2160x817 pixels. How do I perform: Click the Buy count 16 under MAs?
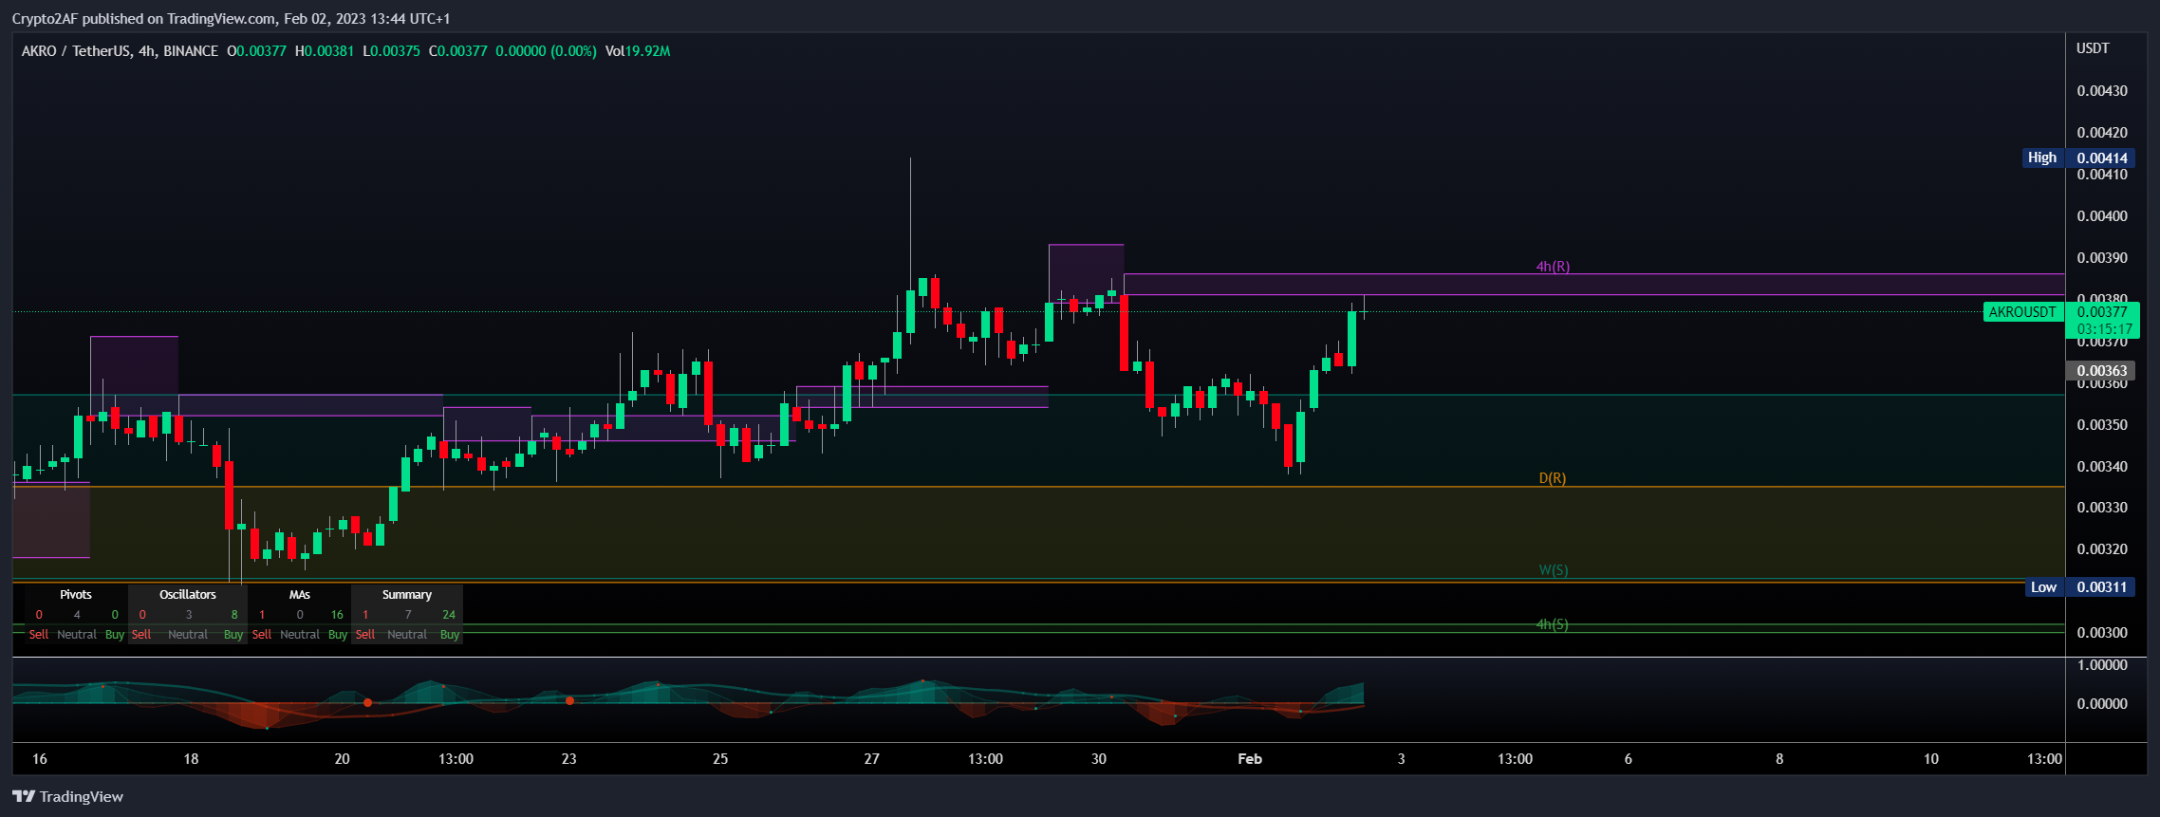(x=337, y=615)
